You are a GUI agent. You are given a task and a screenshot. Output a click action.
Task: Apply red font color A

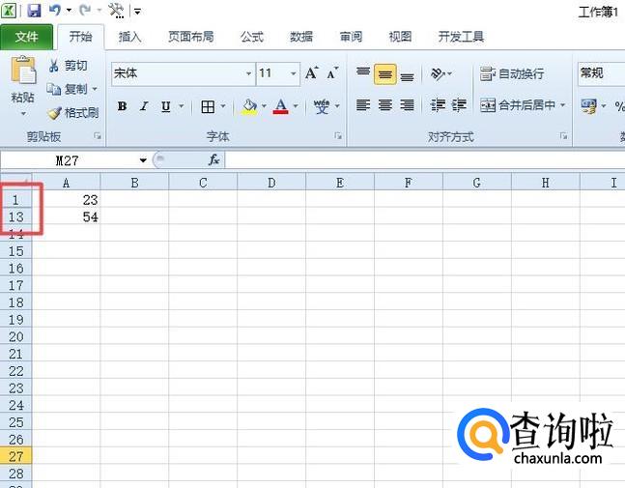280,106
